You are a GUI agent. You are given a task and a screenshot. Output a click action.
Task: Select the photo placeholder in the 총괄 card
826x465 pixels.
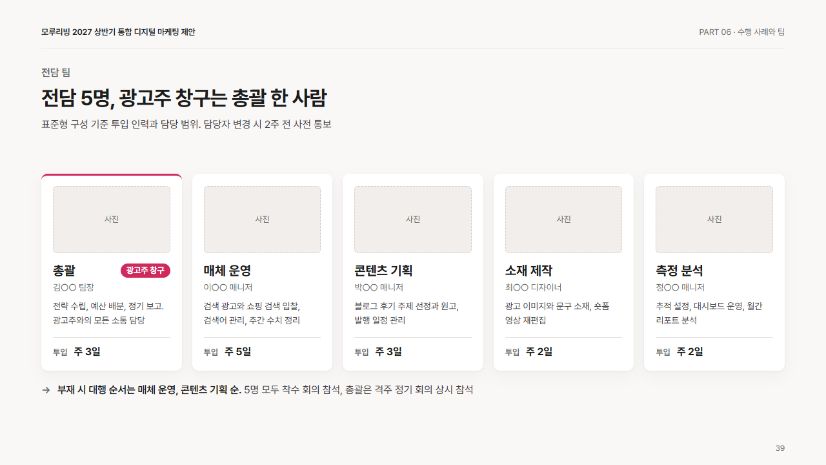point(112,220)
